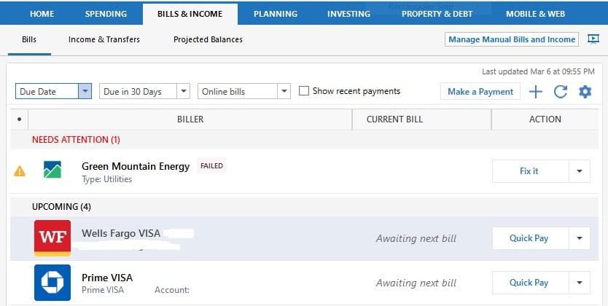Enable Show recent payments checkbox
Image resolution: width=608 pixels, height=306 pixels.
[305, 91]
